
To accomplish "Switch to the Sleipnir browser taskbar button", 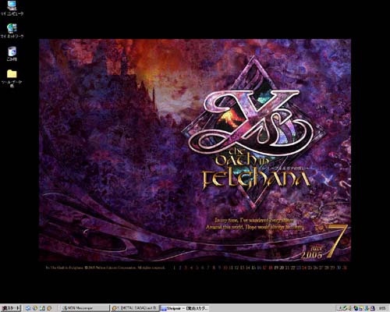I will click(x=185, y=308).
